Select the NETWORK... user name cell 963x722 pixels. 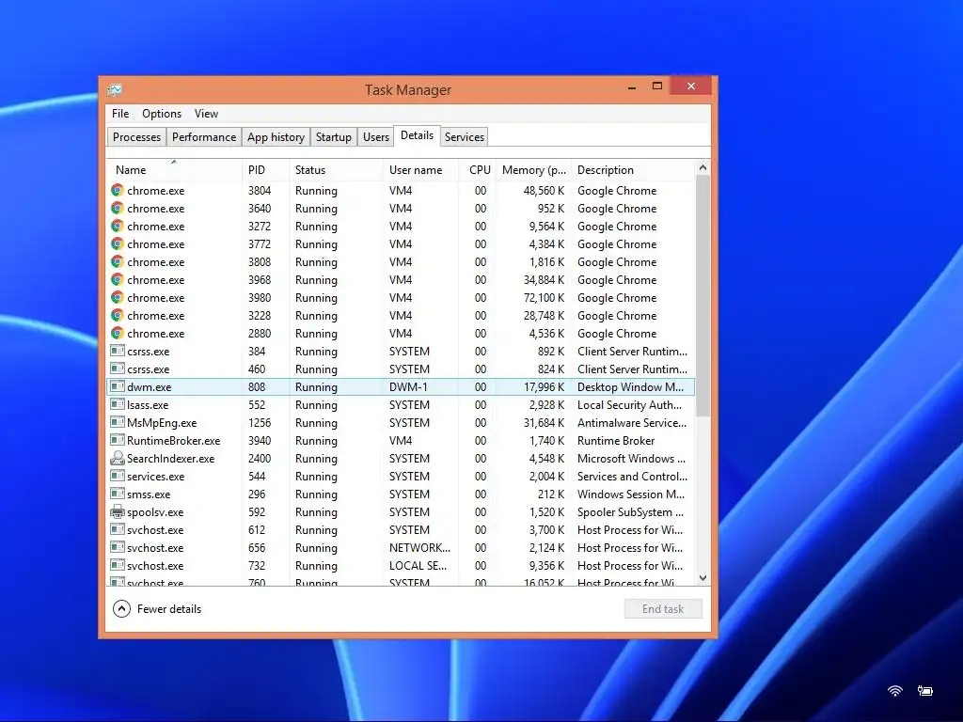pyautogui.click(x=419, y=548)
